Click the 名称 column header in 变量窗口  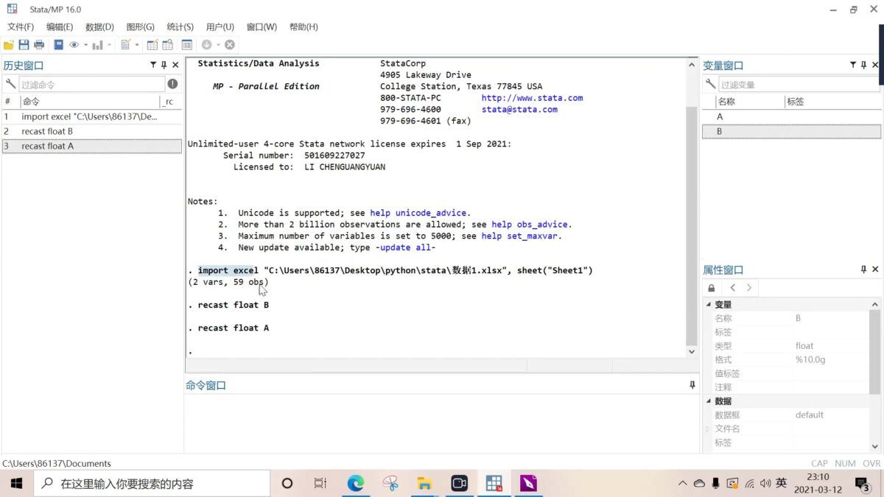pos(748,102)
